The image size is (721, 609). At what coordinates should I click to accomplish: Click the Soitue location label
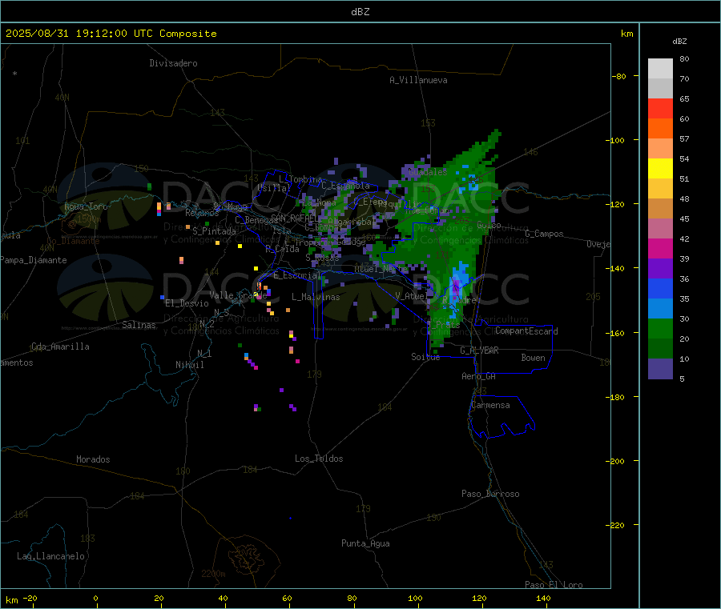click(x=425, y=357)
